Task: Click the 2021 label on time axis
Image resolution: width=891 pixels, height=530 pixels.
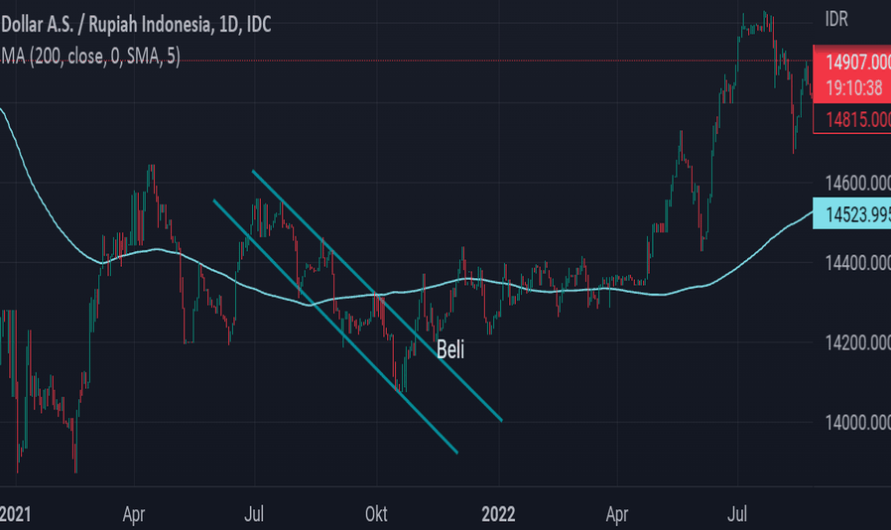Action: (15, 514)
